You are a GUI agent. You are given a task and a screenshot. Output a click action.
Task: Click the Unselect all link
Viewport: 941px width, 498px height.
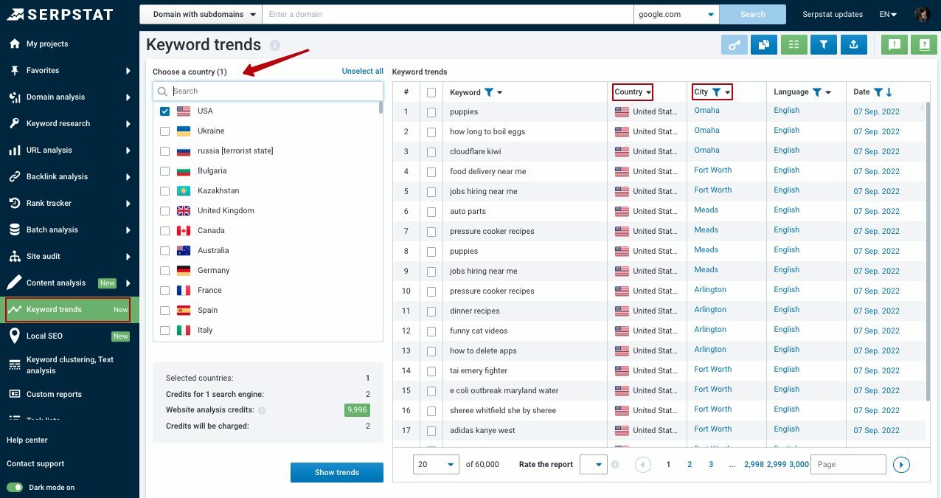(362, 72)
